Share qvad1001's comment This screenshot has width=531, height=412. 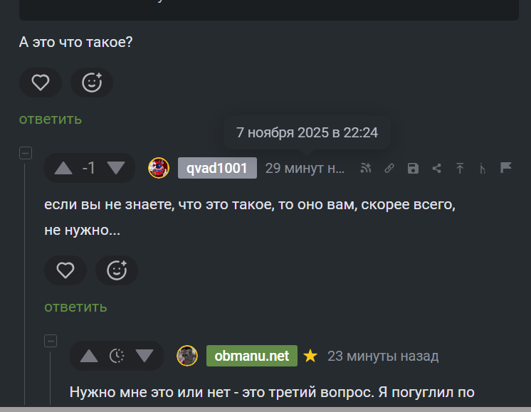pos(437,168)
